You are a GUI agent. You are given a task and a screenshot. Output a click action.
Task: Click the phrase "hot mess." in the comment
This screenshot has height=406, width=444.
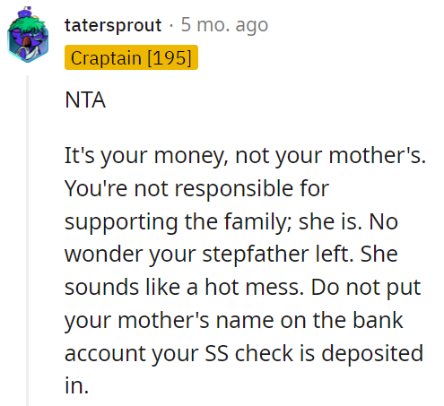pos(255,287)
